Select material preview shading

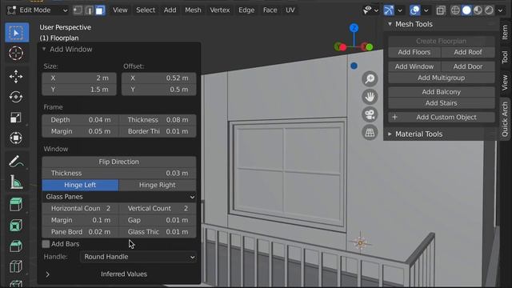pos(478,10)
